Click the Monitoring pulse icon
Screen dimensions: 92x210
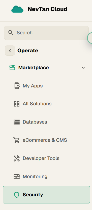pyautogui.click(x=17, y=177)
